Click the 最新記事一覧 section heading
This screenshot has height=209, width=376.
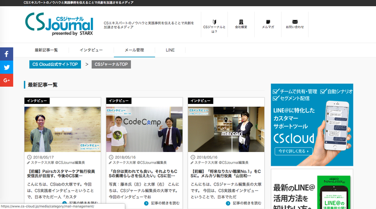(42, 85)
